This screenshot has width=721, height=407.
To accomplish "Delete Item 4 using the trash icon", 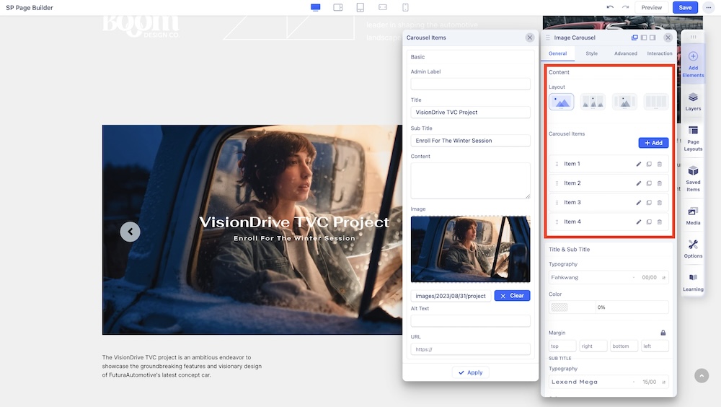I will tap(659, 222).
